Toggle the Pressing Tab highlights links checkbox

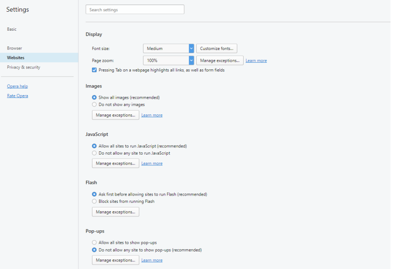point(94,70)
